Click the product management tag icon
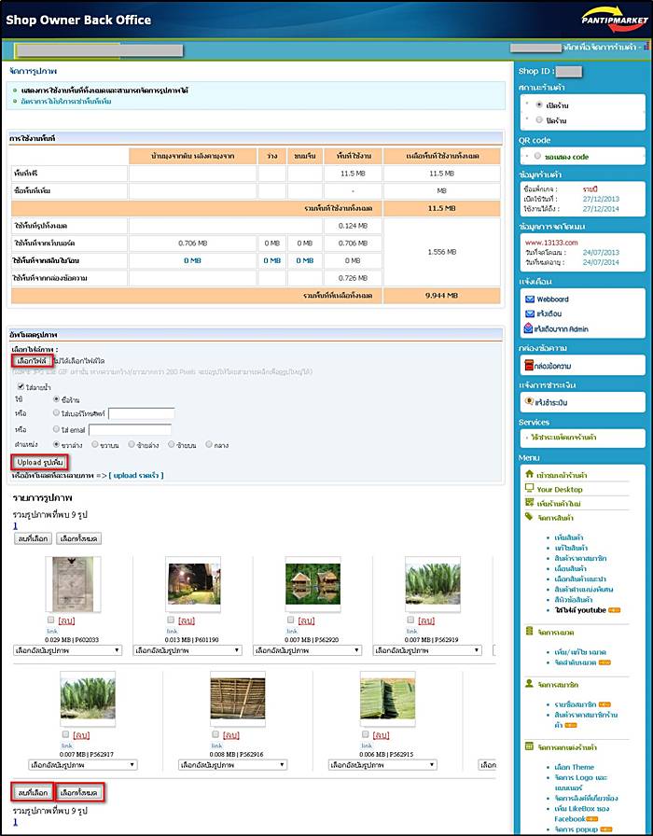The width and height of the screenshot is (653, 836). coord(529,517)
